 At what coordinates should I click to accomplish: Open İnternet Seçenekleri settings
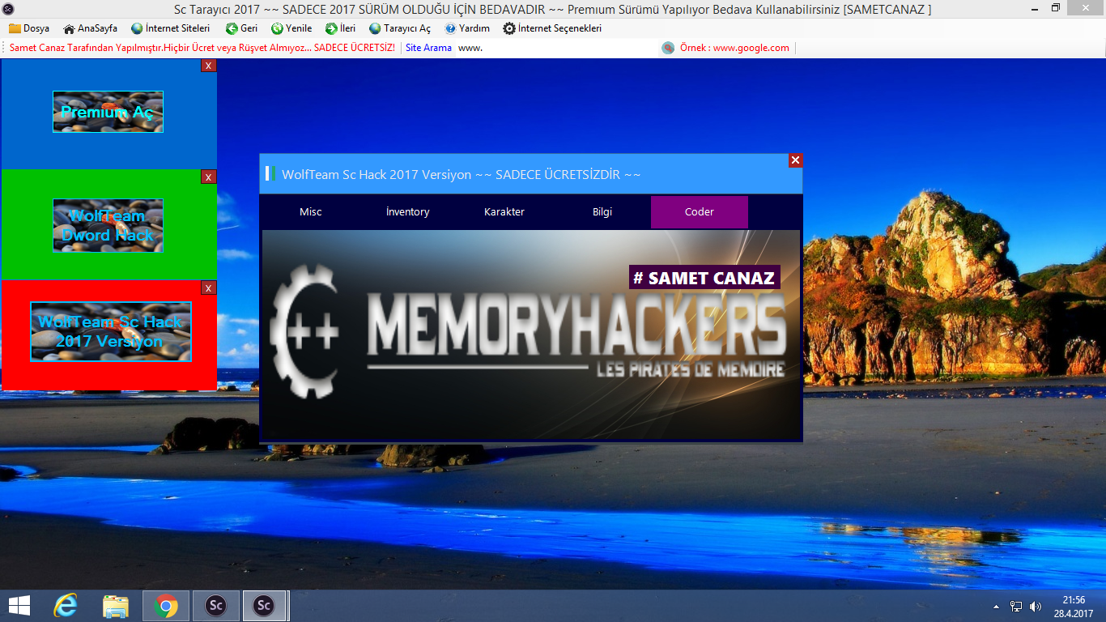[552, 28]
